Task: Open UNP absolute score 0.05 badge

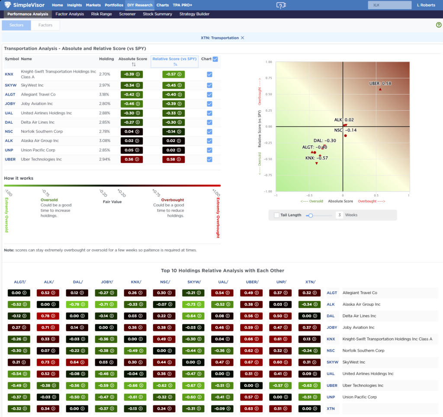Action: 132,150
